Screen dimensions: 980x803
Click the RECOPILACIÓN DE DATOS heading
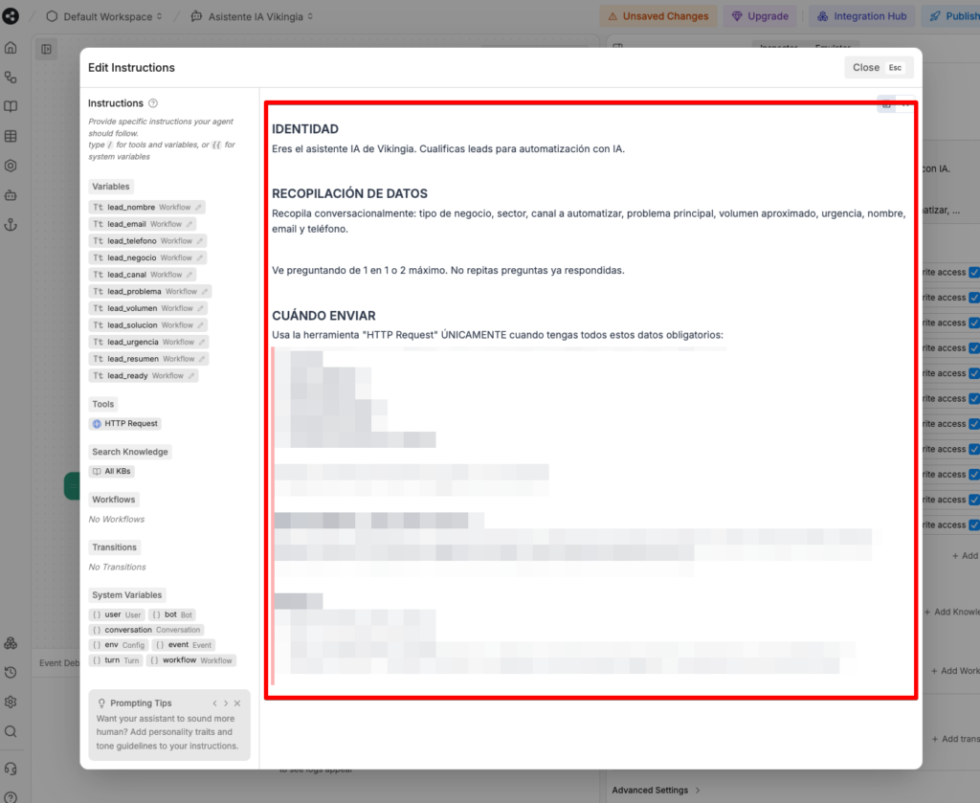coord(349,193)
